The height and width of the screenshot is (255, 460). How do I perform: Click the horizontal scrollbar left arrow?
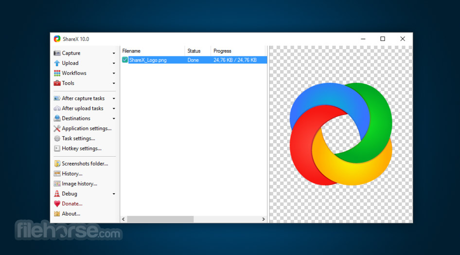(x=124, y=219)
